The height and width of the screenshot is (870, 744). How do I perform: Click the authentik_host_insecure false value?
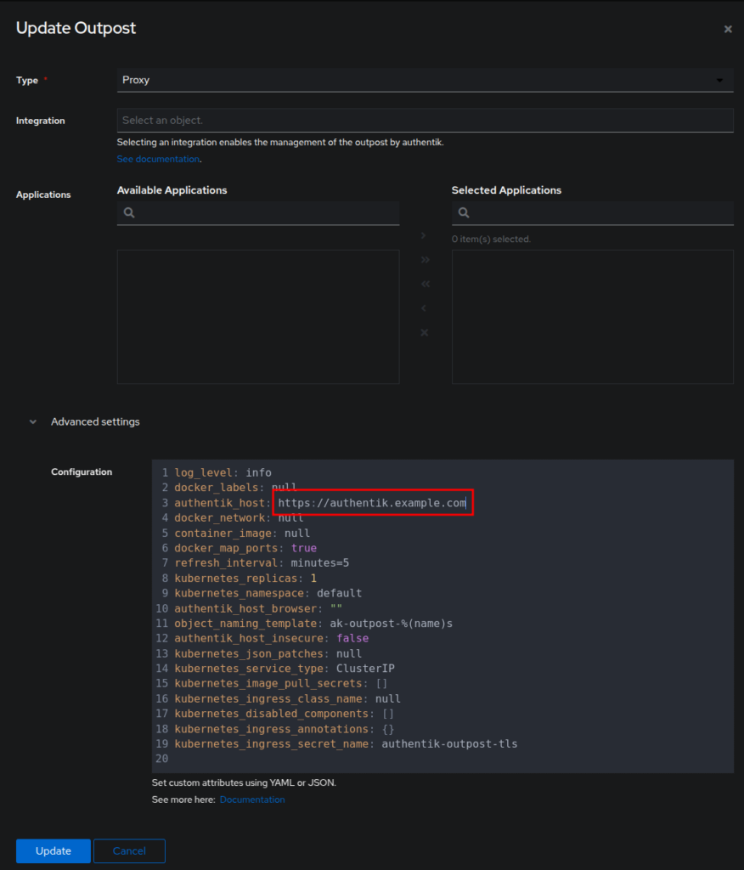click(352, 639)
